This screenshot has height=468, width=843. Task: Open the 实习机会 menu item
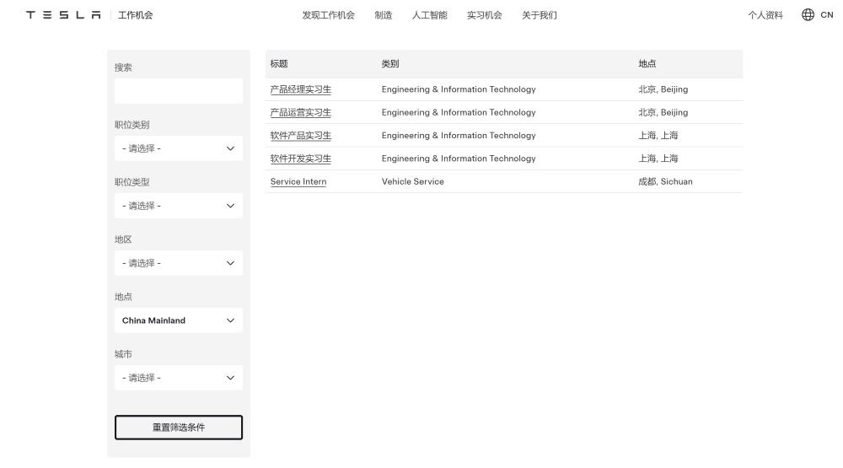click(x=485, y=15)
